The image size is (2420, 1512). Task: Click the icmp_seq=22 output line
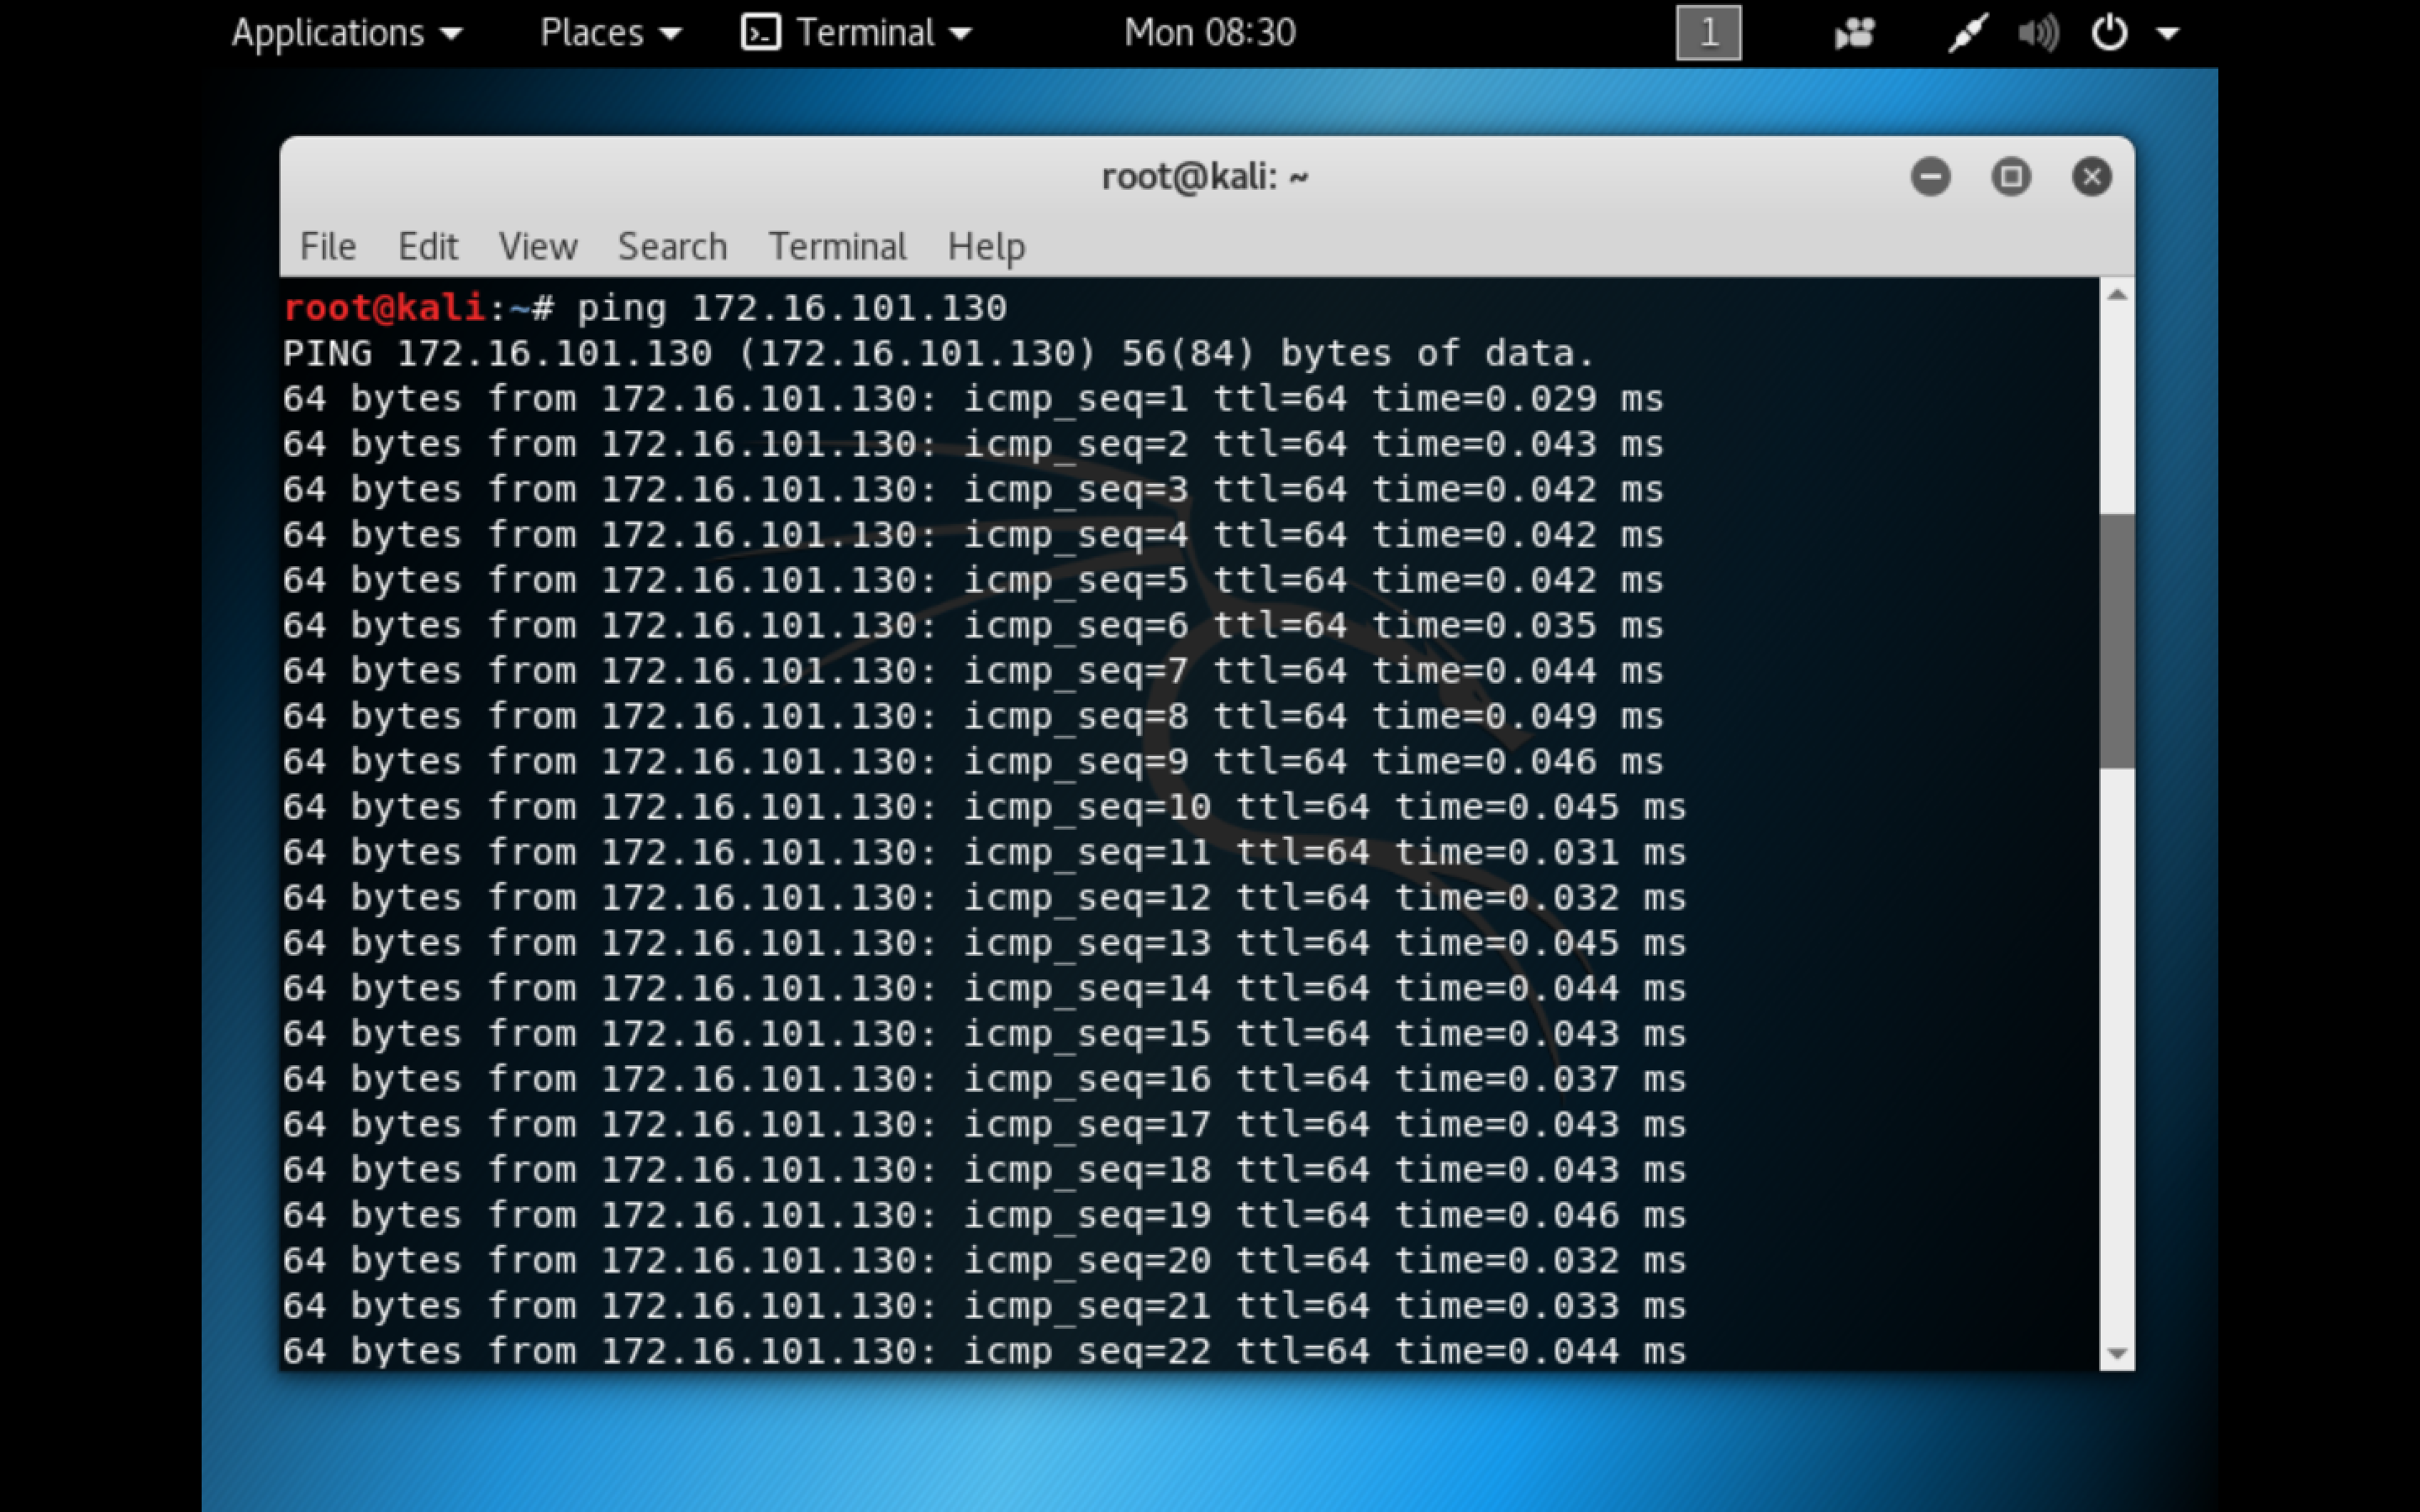[985, 1351]
